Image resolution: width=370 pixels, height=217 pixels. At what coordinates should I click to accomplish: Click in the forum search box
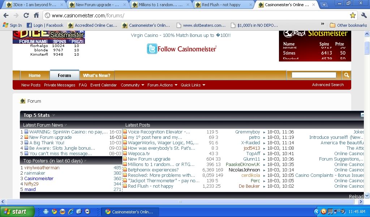click(x=314, y=75)
